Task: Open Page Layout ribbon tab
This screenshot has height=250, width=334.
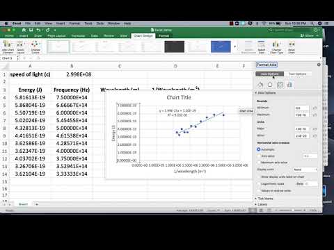Action: pos(56,35)
